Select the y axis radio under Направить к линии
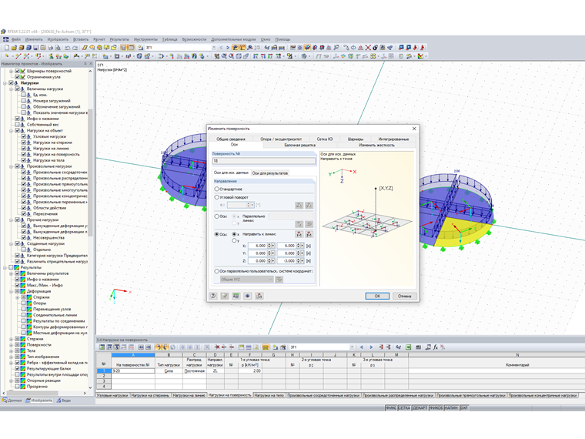 pos(235,241)
